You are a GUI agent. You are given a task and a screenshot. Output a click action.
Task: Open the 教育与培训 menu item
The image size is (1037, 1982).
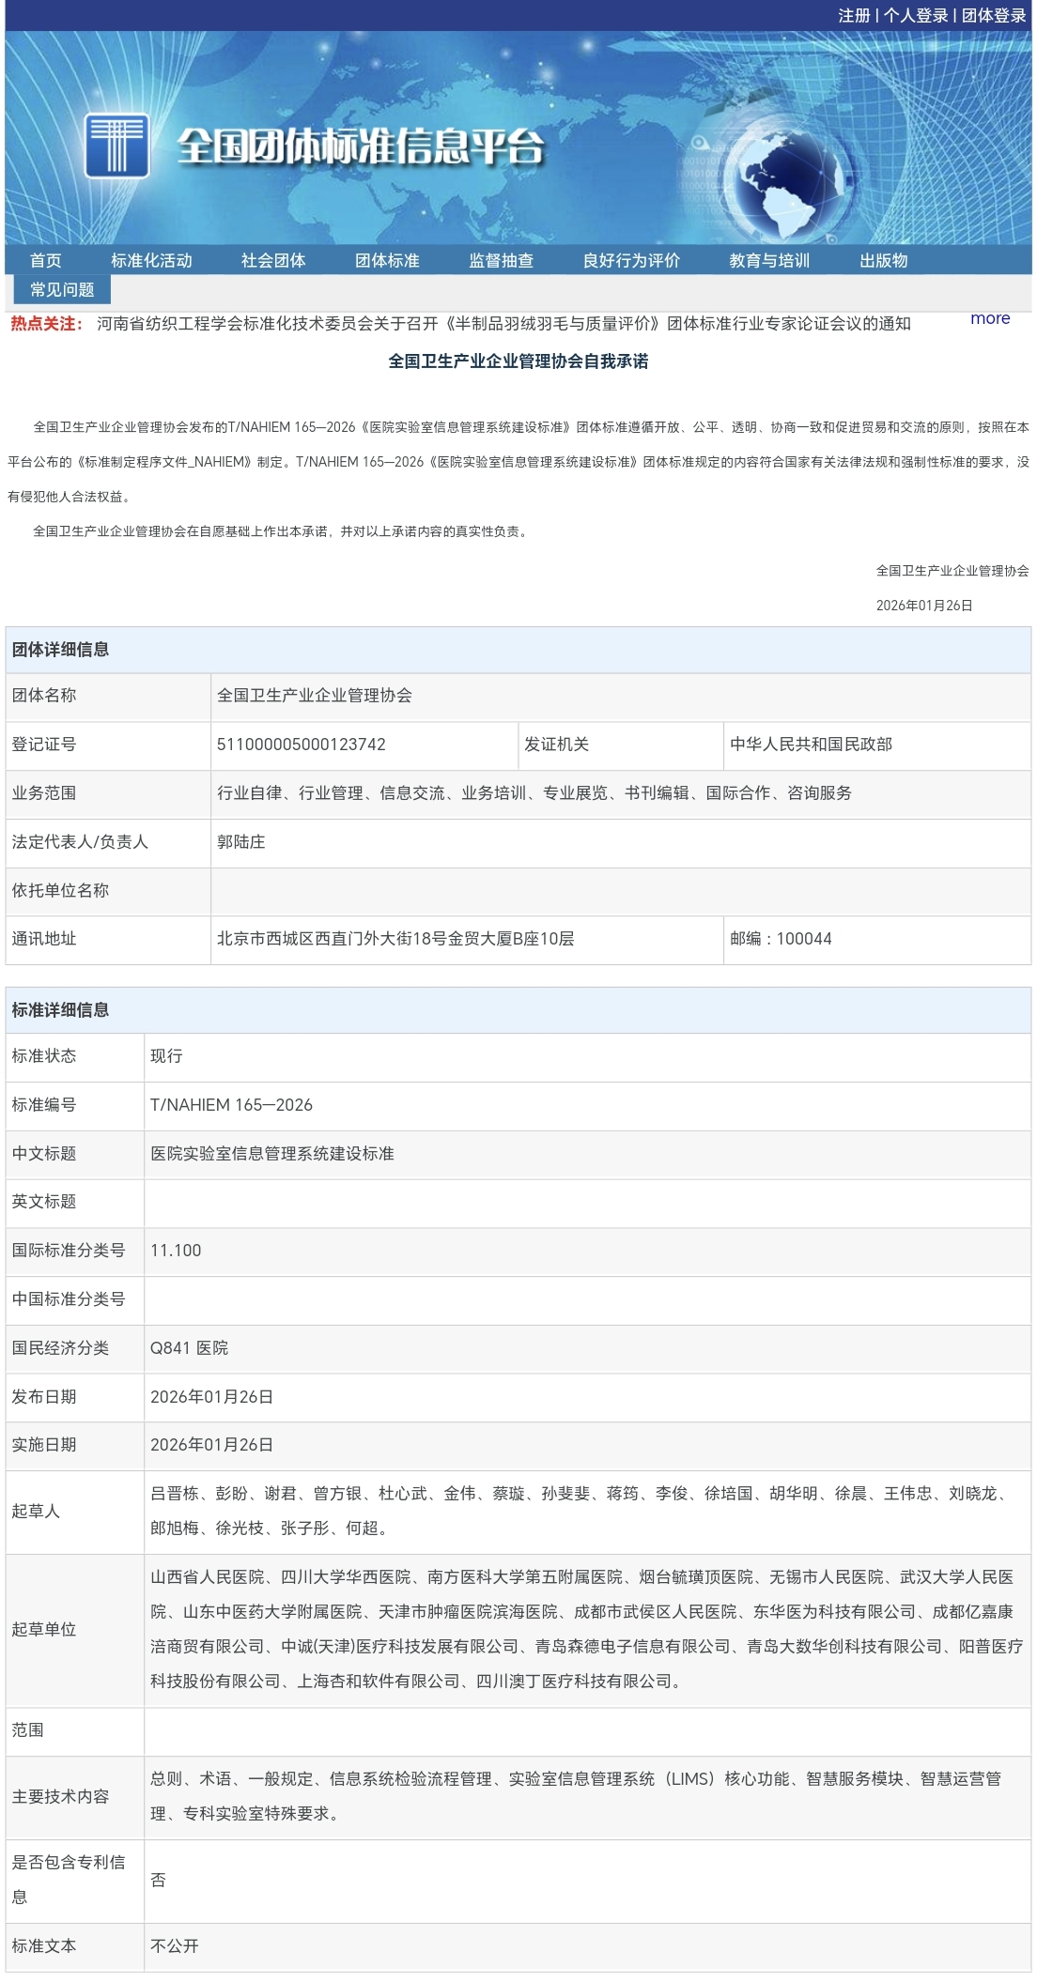(769, 260)
